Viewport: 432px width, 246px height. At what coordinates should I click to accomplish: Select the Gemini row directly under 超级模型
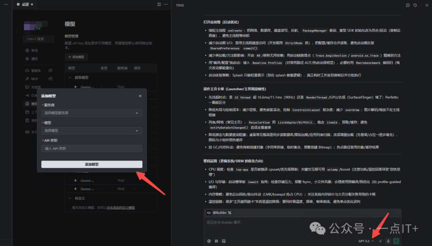111,87
